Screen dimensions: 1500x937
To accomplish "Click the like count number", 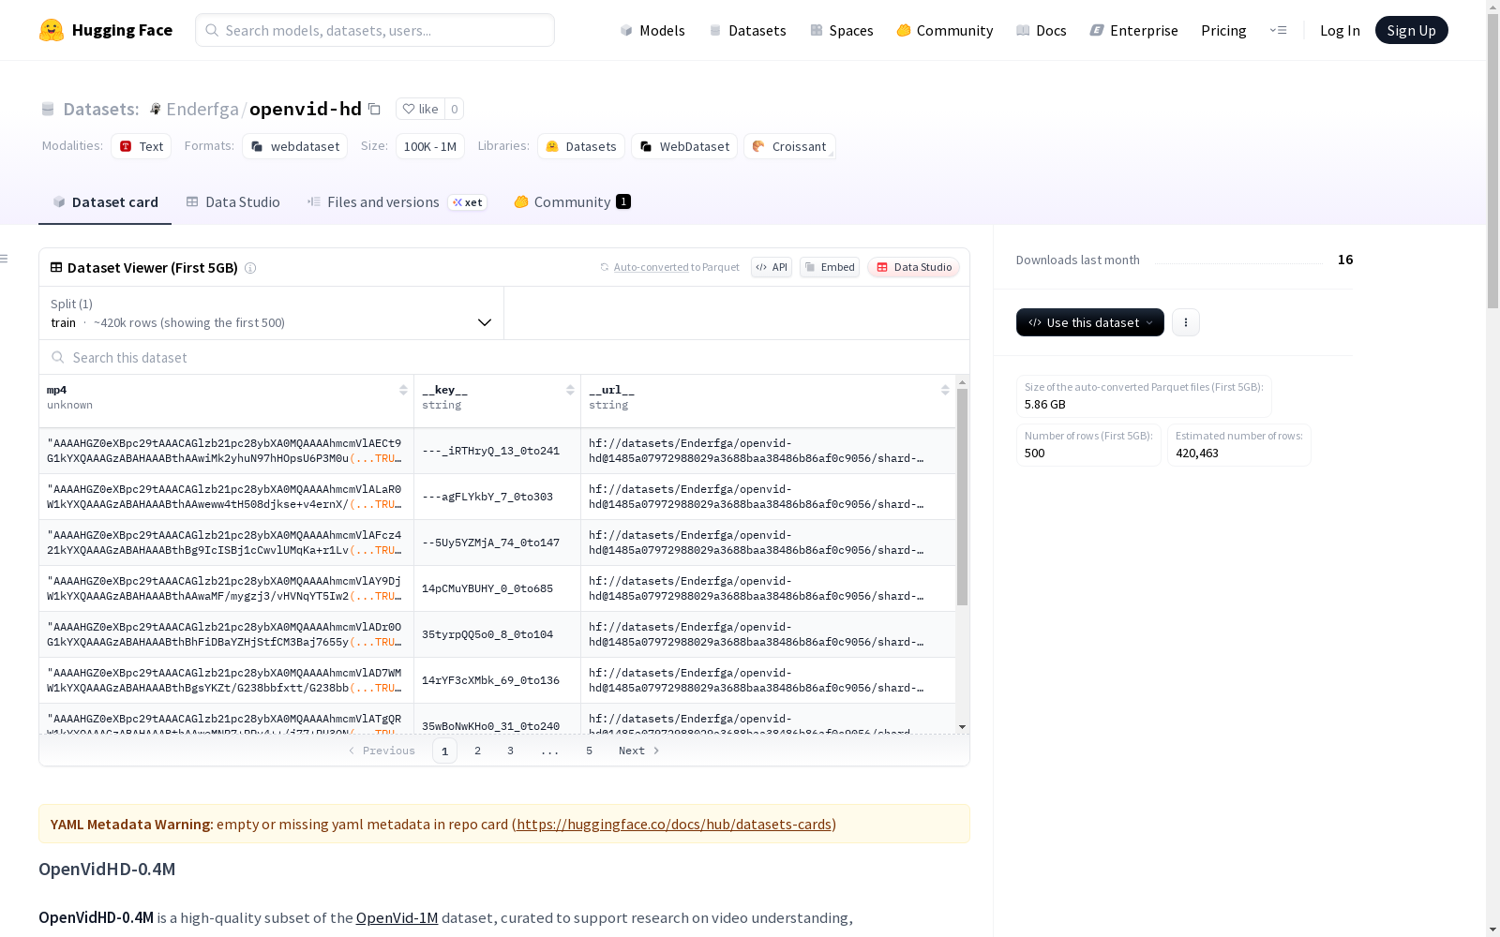I will point(455,109).
